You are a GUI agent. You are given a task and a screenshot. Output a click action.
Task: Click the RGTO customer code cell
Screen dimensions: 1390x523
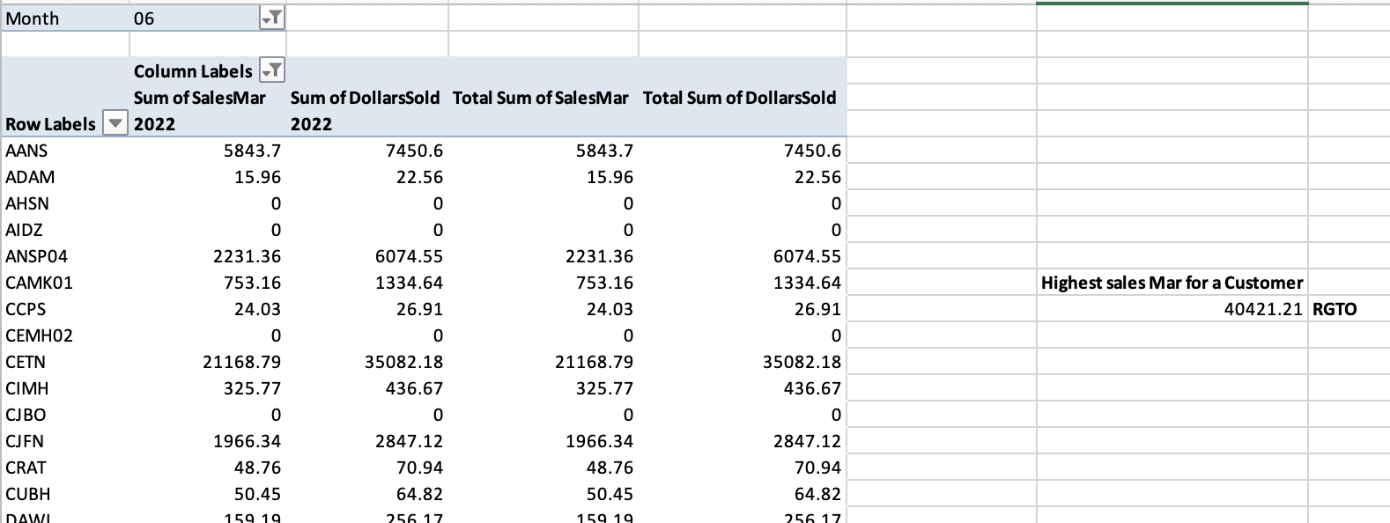point(1336,309)
